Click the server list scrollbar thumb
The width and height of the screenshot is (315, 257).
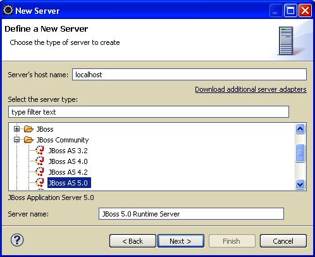point(300,153)
